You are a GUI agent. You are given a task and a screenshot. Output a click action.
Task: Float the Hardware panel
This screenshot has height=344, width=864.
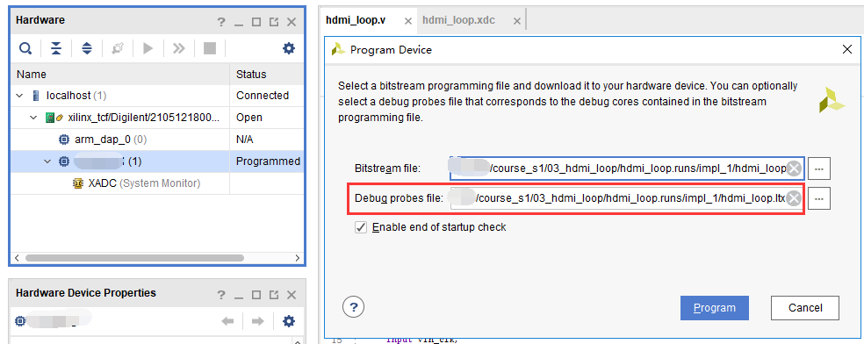point(274,22)
